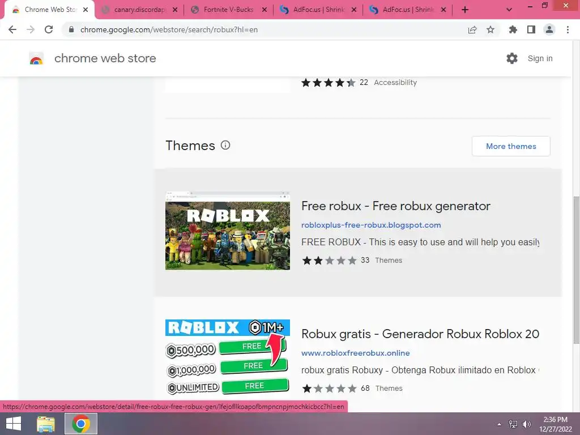
Task: Click the address bar URL
Action: point(169,29)
